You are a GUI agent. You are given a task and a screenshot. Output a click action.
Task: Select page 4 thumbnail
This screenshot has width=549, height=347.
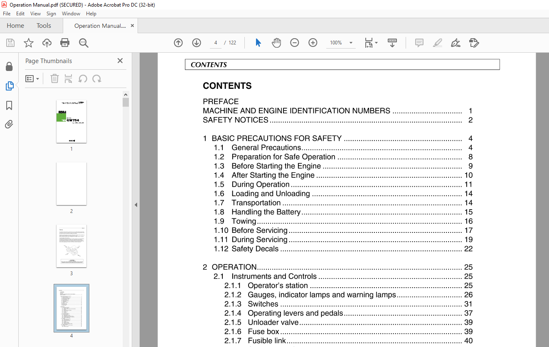coord(71,308)
